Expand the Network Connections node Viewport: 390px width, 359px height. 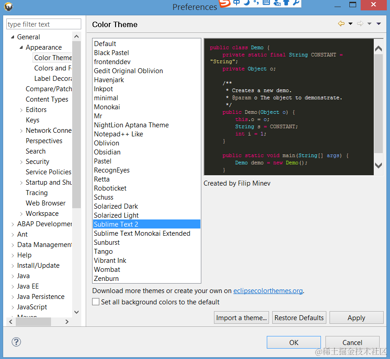click(21, 131)
